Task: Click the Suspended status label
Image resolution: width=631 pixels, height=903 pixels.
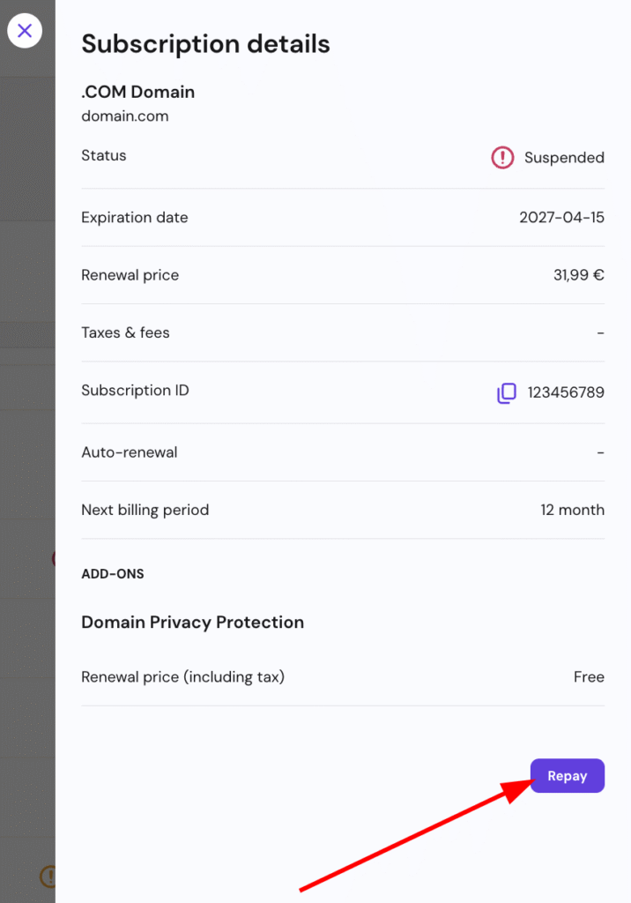Action: point(564,158)
